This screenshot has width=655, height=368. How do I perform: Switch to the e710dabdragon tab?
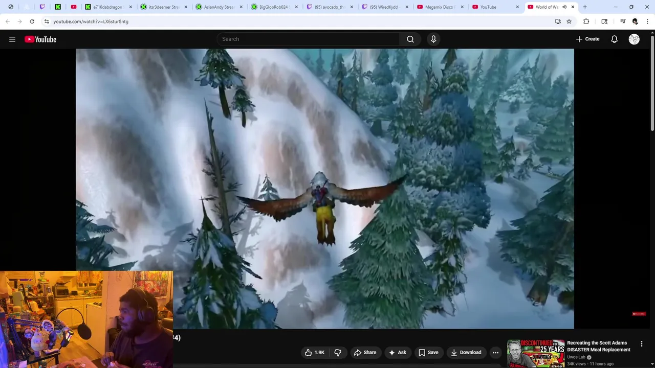pos(107,7)
